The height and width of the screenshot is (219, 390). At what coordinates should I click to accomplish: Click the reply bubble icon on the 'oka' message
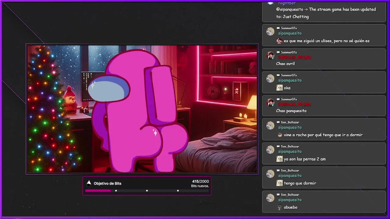[x=278, y=75]
